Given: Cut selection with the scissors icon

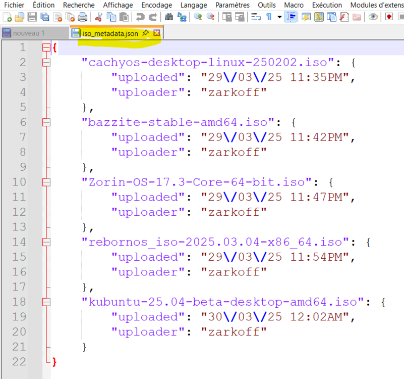Looking at the screenshot, I should pos(98,17).
